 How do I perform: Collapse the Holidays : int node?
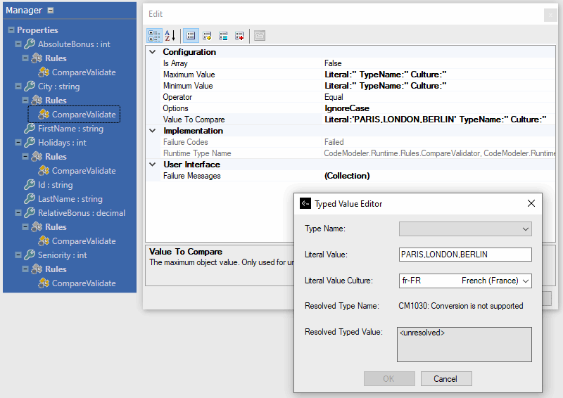point(18,143)
